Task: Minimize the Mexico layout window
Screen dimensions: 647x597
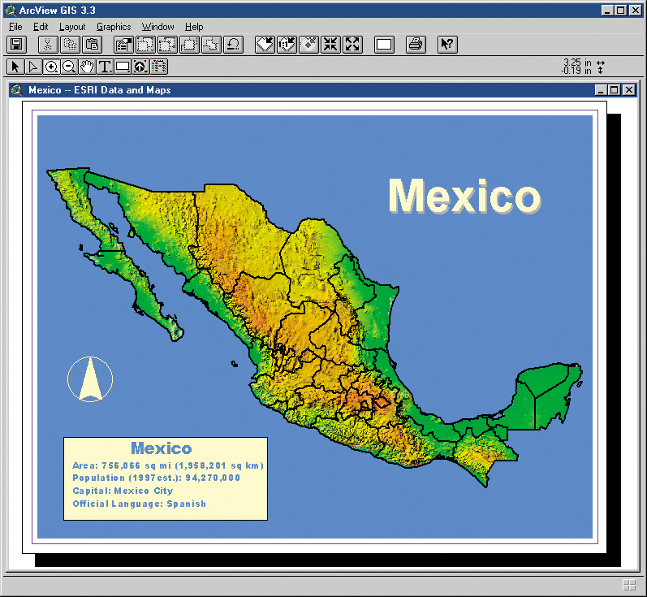Action: [601, 90]
